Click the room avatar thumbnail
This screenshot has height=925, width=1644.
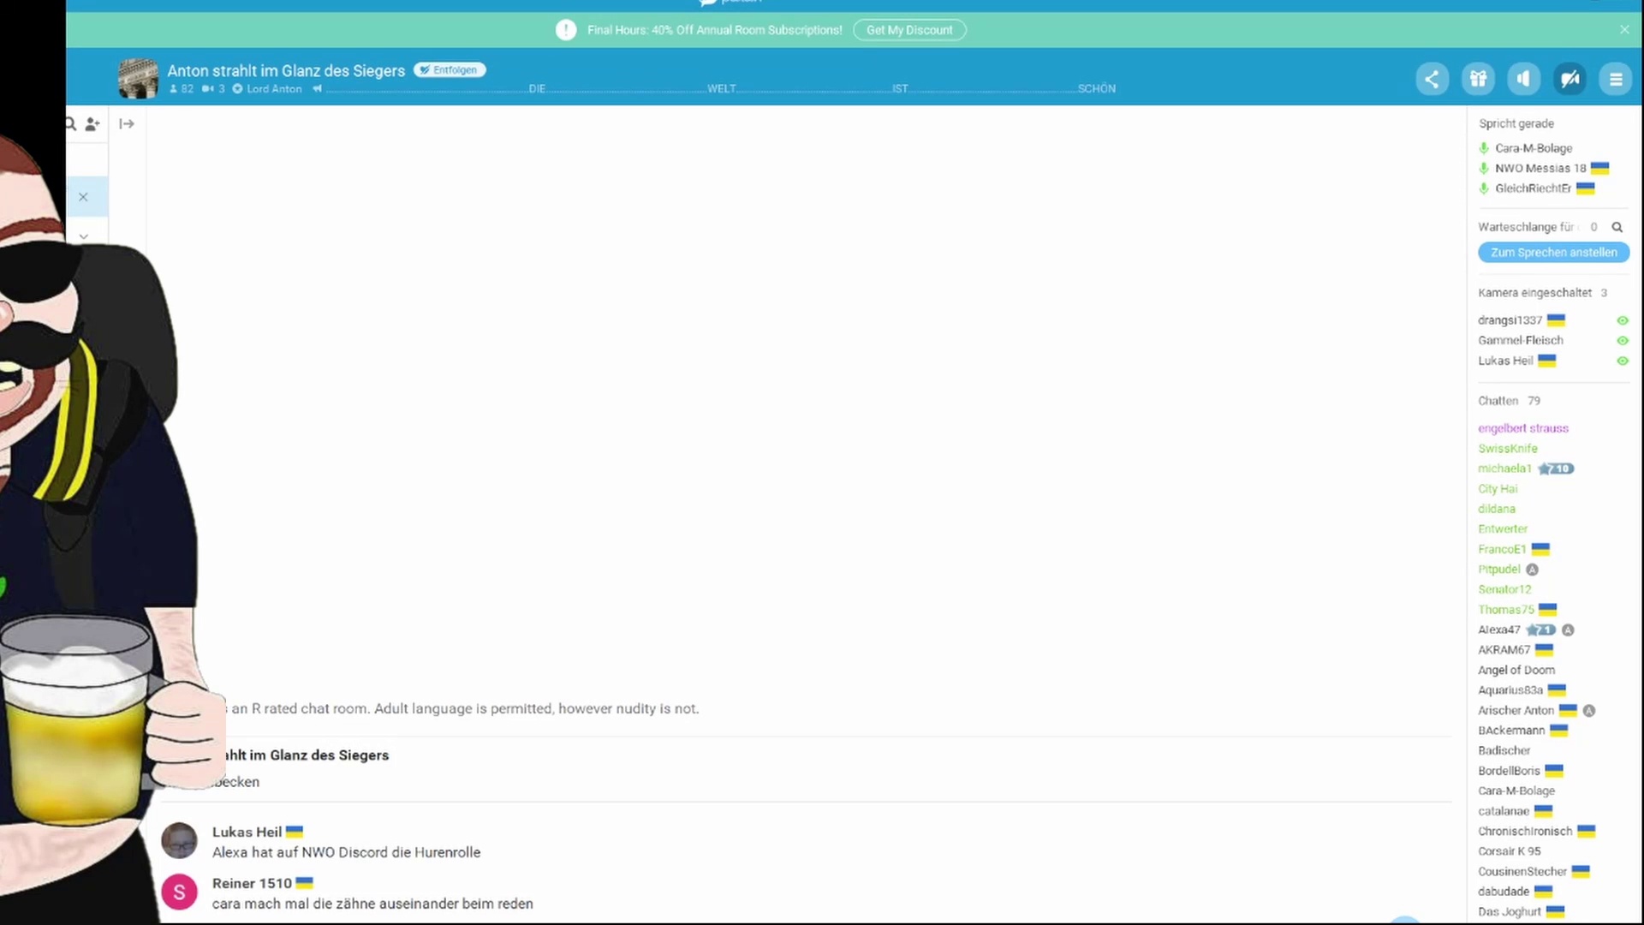(x=138, y=78)
